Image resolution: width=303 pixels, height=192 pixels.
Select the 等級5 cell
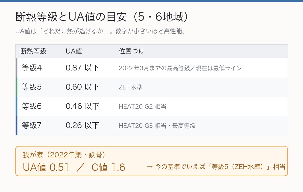click(32, 87)
